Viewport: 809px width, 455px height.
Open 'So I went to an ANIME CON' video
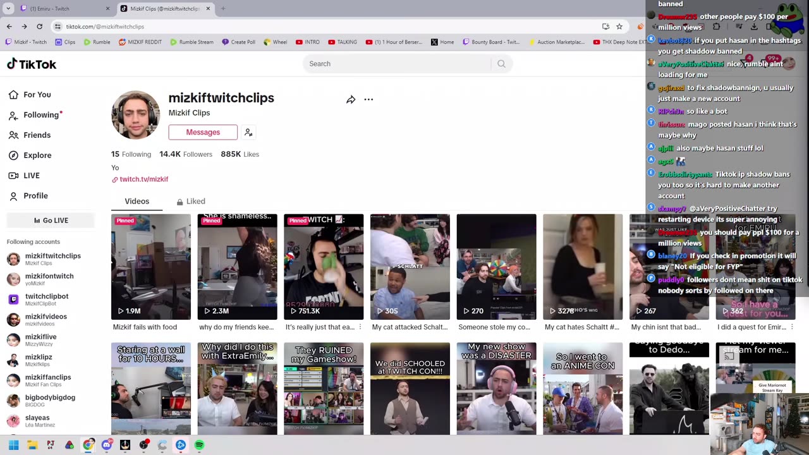pos(583,389)
